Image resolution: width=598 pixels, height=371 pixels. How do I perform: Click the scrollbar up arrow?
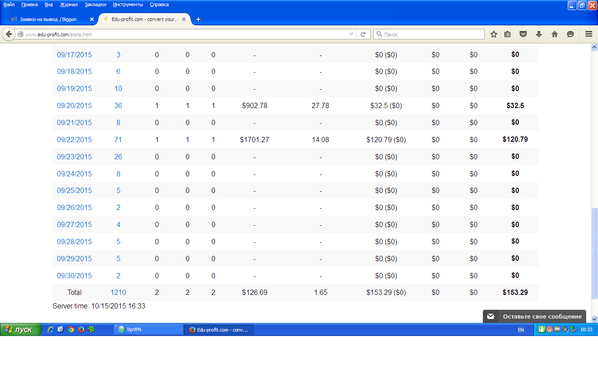(594, 47)
